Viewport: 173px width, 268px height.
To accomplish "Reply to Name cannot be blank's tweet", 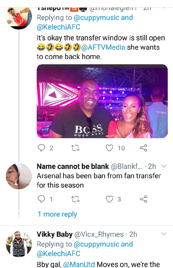I will [41, 199].
